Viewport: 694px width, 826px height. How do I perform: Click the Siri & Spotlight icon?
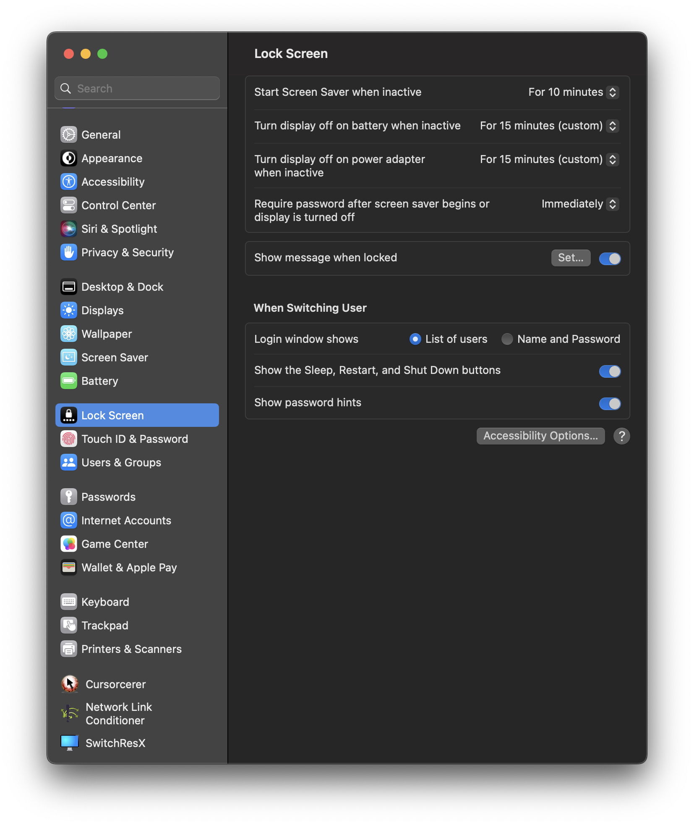[x=69, y=229]
